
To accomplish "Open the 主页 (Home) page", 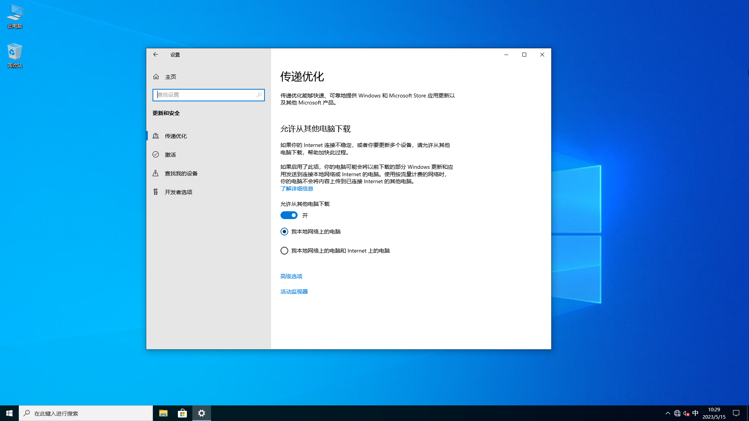I will (170, 77).
